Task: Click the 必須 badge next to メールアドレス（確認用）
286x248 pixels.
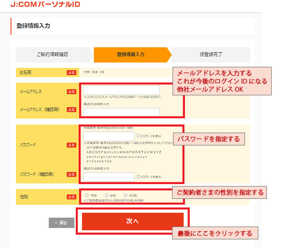Action: pyautogui.click(x=71, y=110)
